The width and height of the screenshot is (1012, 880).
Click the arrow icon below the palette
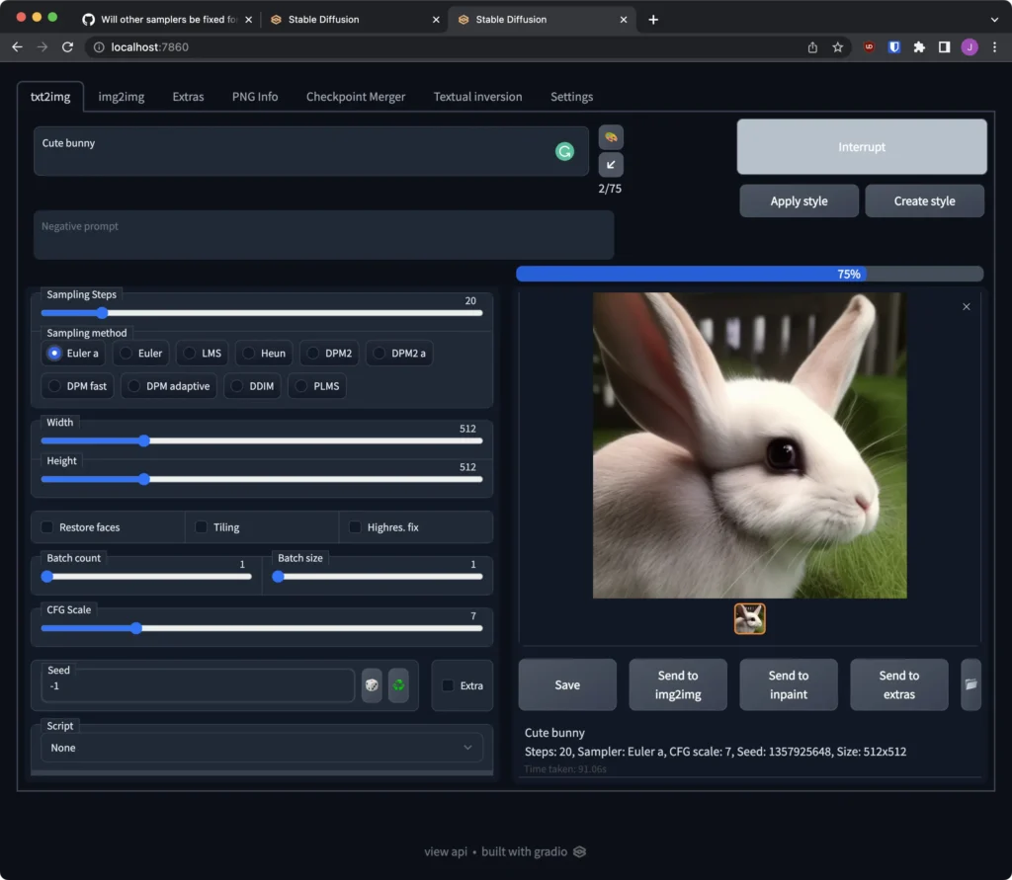pyautogui.click(x=611, y=165)
